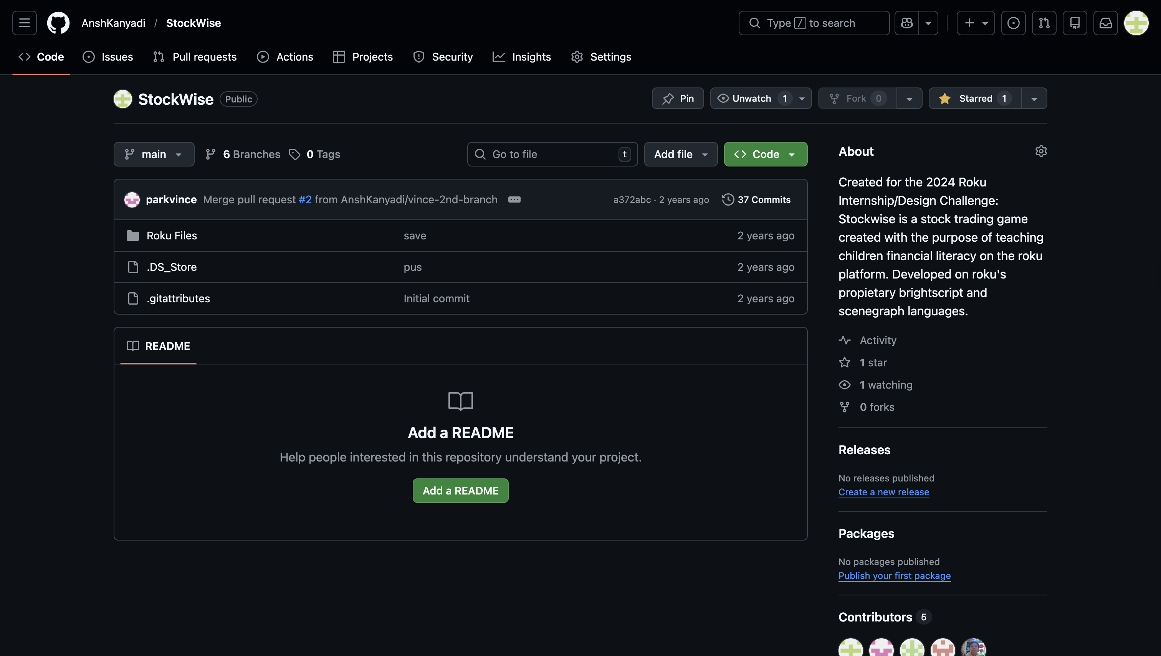Open the global pull requests icon
This screenshot has height=656, width=1161.
pos(1044,23)
